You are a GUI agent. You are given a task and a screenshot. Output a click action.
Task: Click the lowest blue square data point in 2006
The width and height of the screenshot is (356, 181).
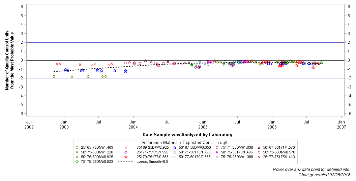(x=309, y=69)
